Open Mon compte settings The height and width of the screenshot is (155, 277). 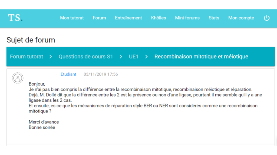point(241,18)
